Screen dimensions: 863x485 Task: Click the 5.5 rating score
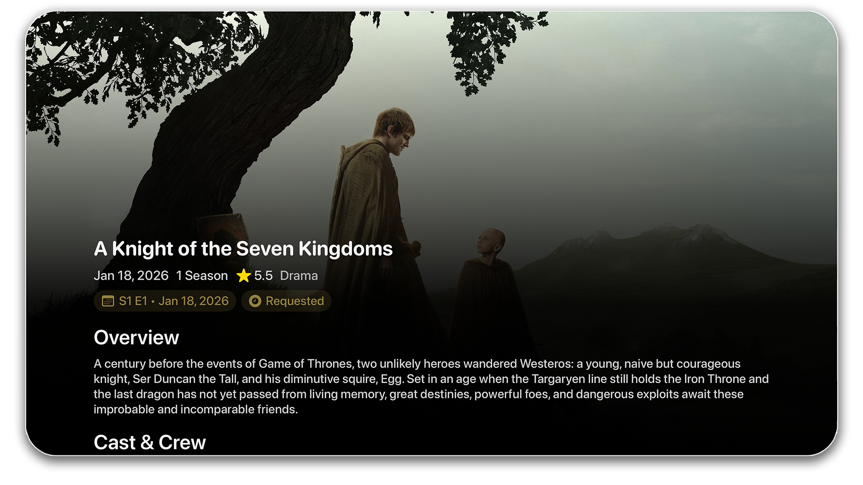[263, 275]
